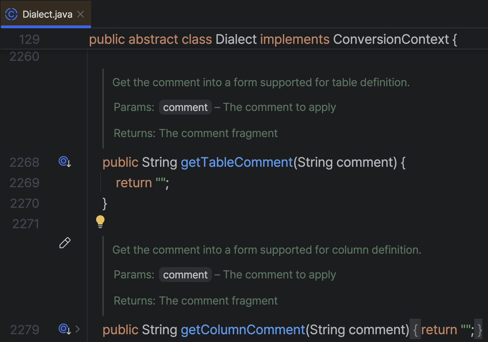This screenshot has width=488, height=342.
Task: Click the rendered doc text about column definition
Action: click(267, 250)
